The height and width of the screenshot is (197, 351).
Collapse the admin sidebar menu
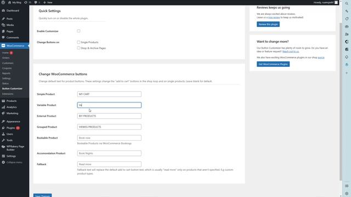coord(12,163)
